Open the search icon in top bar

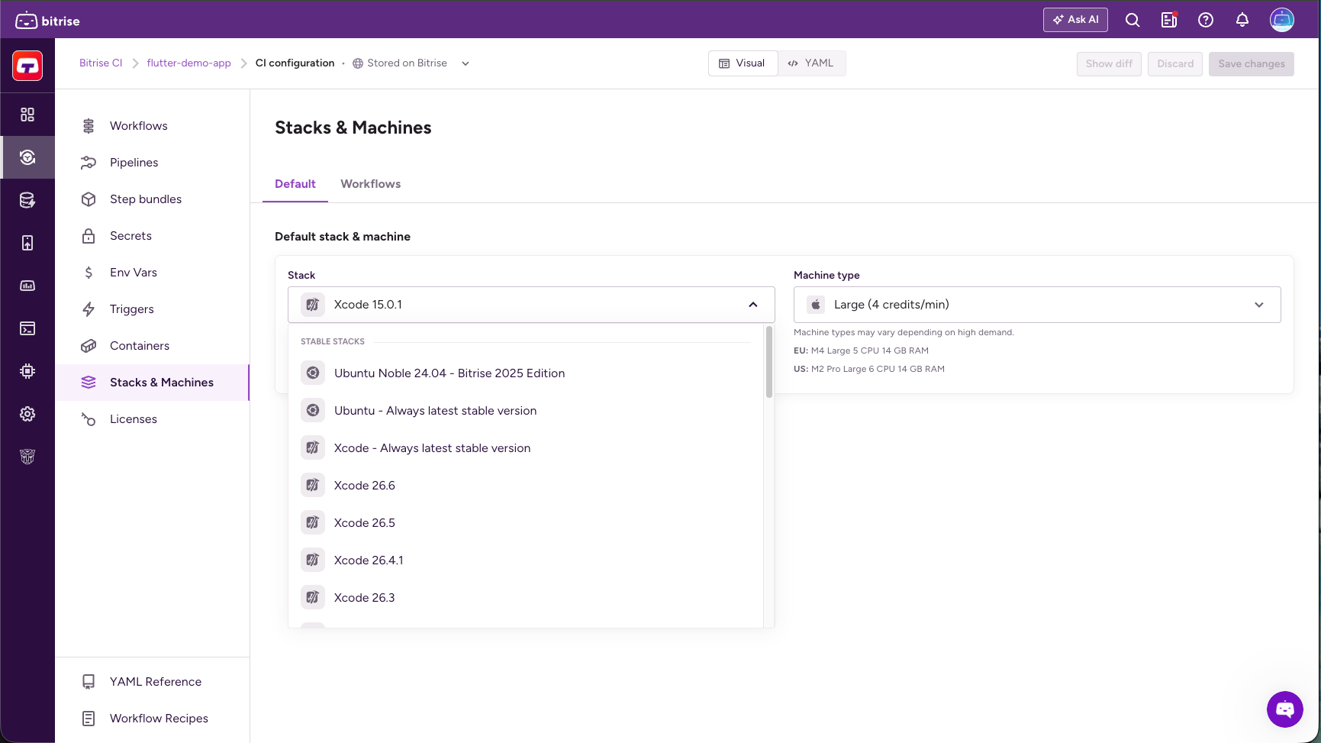tap(1133, 21)
